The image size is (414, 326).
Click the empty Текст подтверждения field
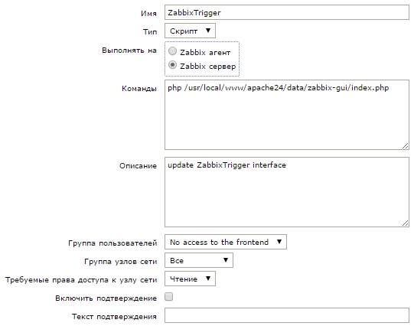pos(287,315)
